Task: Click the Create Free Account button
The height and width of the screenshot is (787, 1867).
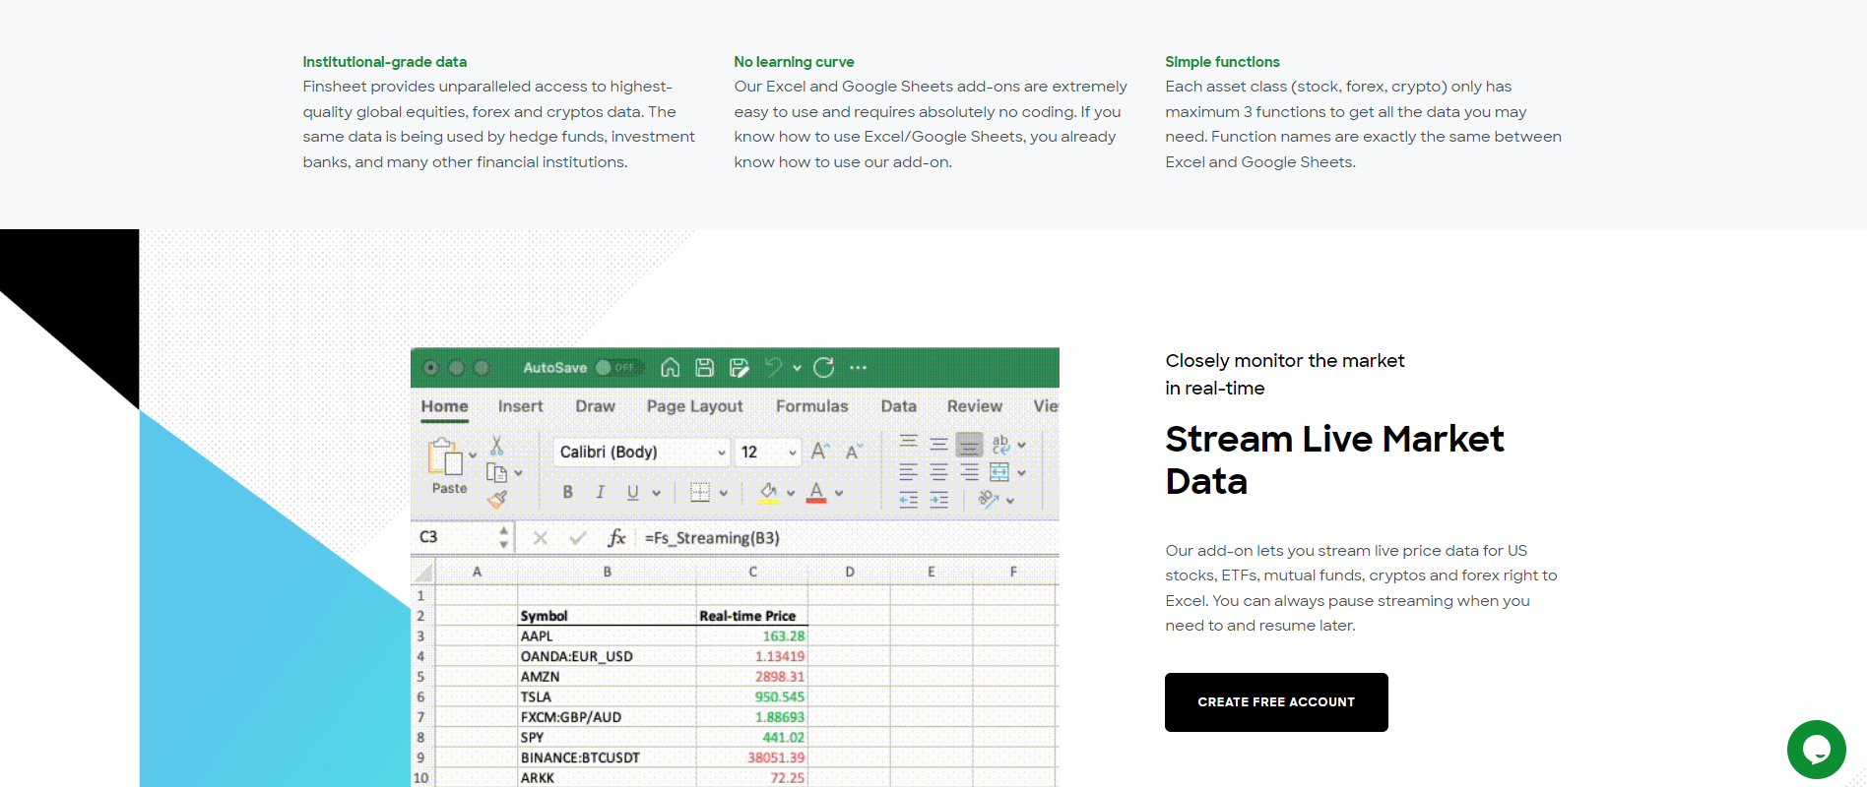Action: 1276,702
